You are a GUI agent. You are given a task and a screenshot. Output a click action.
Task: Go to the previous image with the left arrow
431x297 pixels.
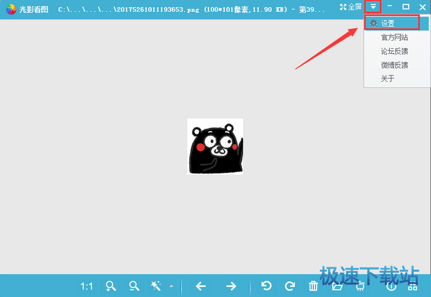[x=201, y=286]
